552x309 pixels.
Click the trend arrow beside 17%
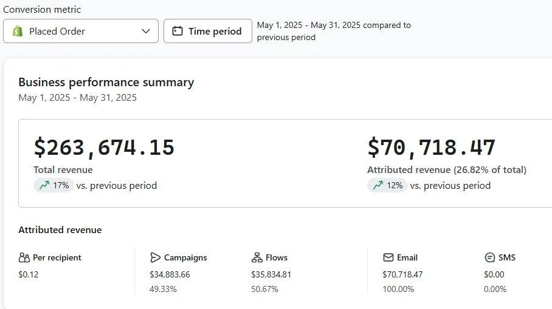click(x=44, y=186)
